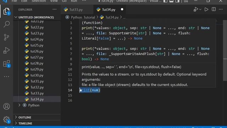Split the editor to the right
Viewport: 227px width, 128px height.
tap(214, 10)
